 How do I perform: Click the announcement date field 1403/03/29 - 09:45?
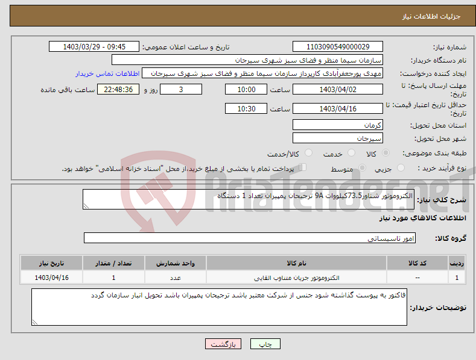pyautogui.click(x=94, y=47)
